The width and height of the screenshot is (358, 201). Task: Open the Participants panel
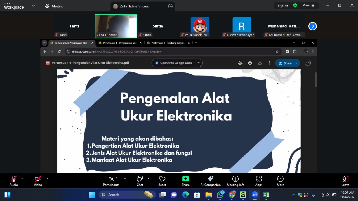(111, 181)
